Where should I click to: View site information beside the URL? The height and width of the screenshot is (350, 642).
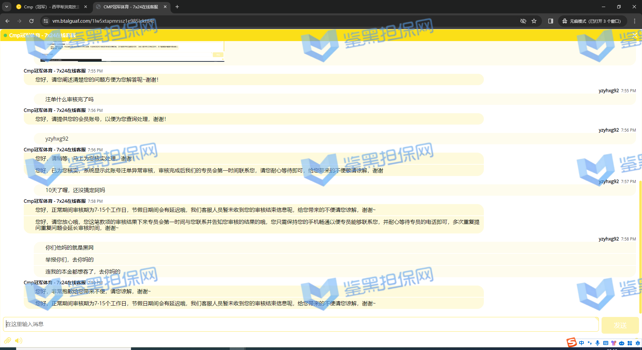click(46, 21)
